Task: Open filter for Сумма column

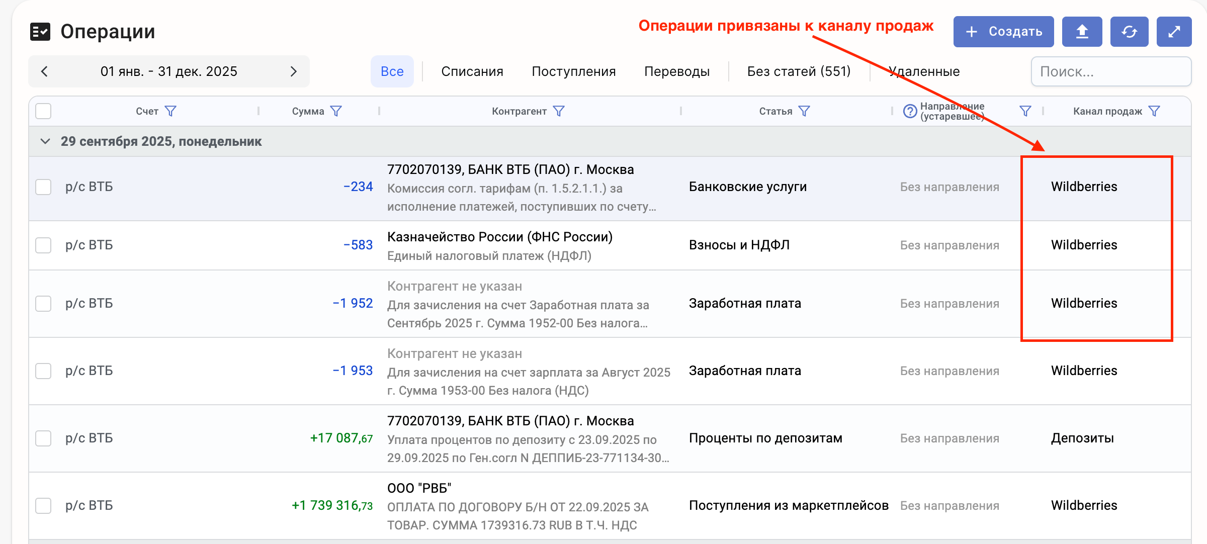Action: pos(336,111)
